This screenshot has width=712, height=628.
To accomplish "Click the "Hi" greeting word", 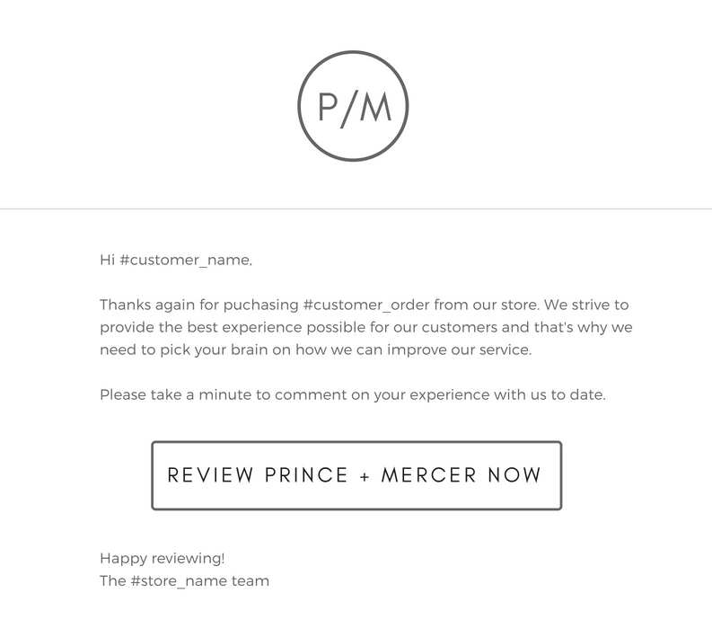I will pyautogui.click(x=108, y=261).
